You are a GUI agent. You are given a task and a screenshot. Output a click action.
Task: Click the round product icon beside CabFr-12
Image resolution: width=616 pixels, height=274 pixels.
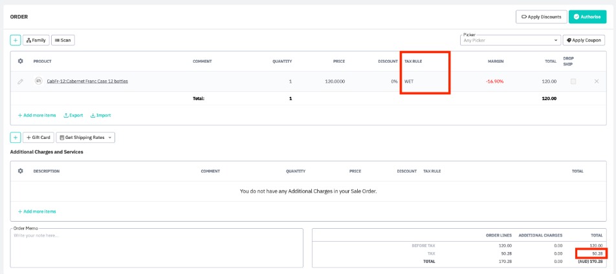tap(38, 81)
